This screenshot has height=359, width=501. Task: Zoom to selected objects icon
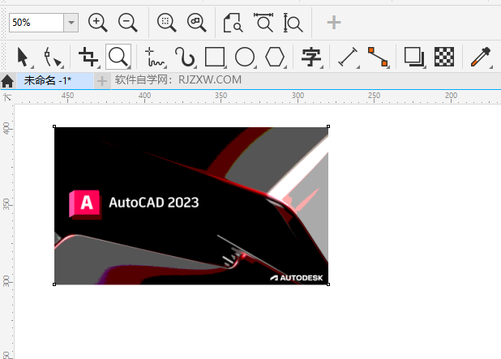click(x=166, y=23)
